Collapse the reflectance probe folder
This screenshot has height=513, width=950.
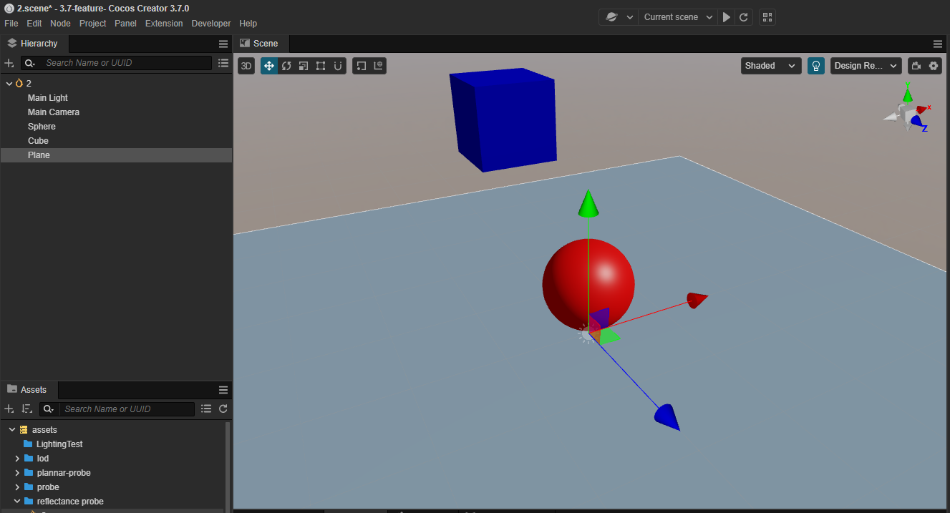pyautogui.click(x=18, y=502)
